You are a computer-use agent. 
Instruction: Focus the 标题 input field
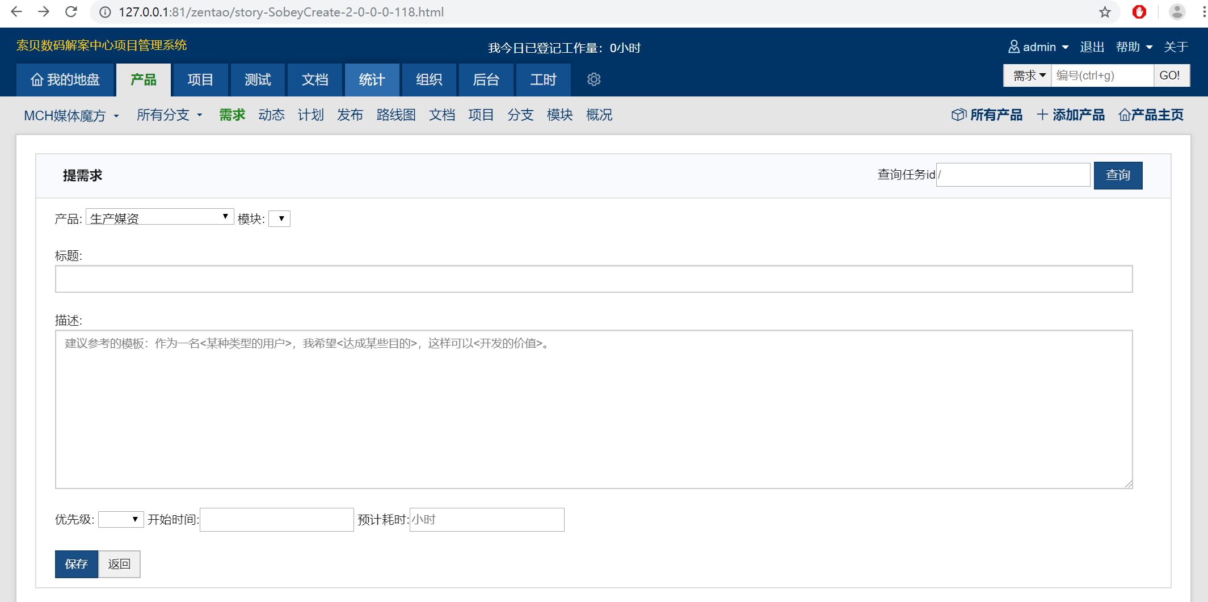594,279
